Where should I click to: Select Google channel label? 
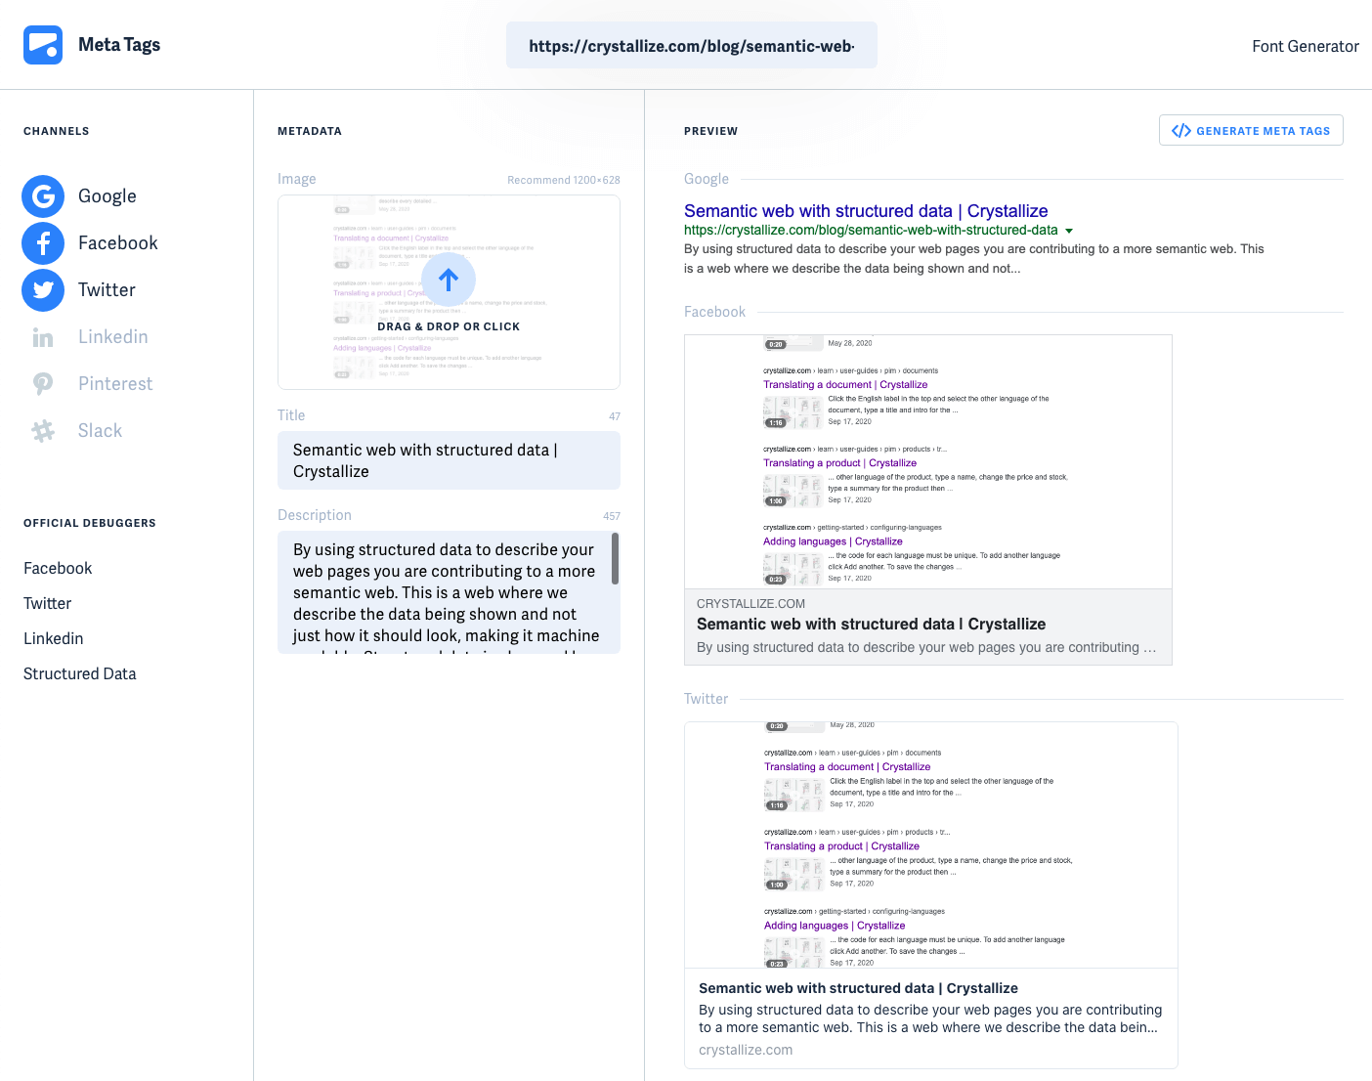coord(107,196)
